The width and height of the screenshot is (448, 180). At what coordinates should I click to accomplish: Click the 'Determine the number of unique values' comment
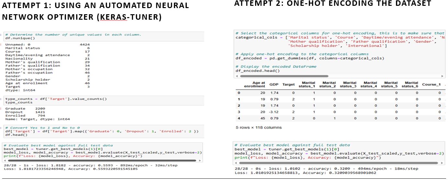coord(73,35)
